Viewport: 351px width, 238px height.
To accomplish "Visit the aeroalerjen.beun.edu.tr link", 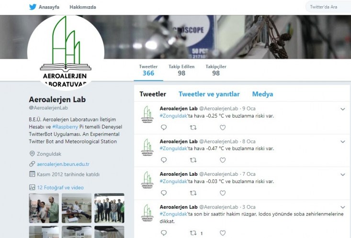I will click(x=63, y=164).
